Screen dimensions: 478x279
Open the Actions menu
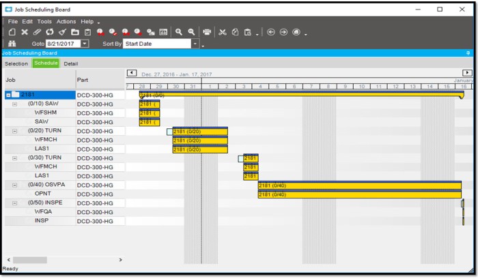[66, 22]
